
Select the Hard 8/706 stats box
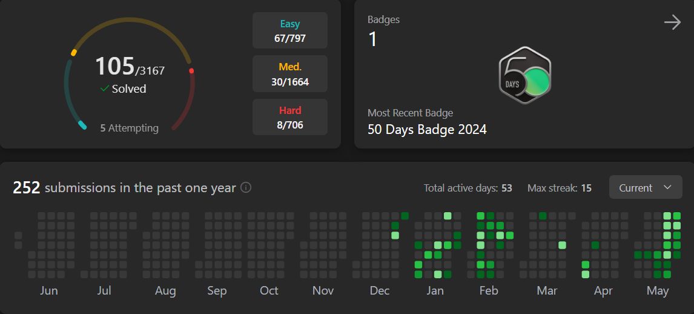coord(290,117)
